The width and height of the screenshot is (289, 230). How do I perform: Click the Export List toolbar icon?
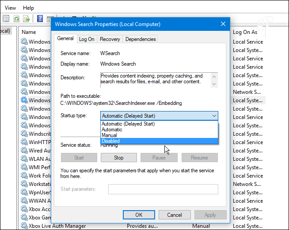point(27,19)
